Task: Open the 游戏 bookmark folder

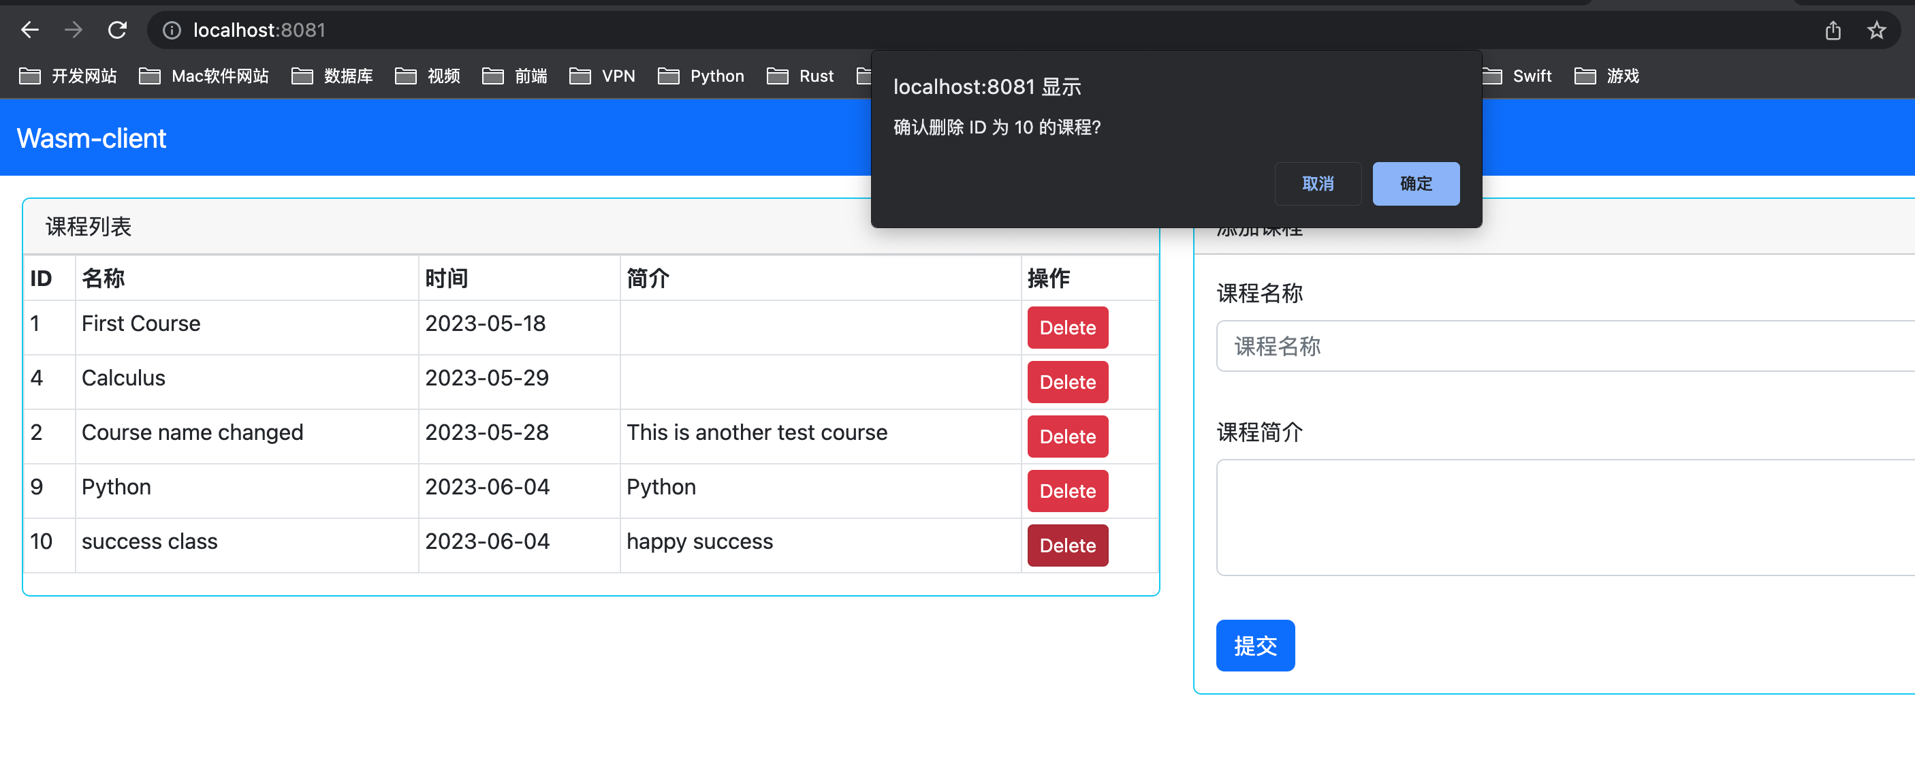Action: pyautogui.click(x=1607, y=76)
